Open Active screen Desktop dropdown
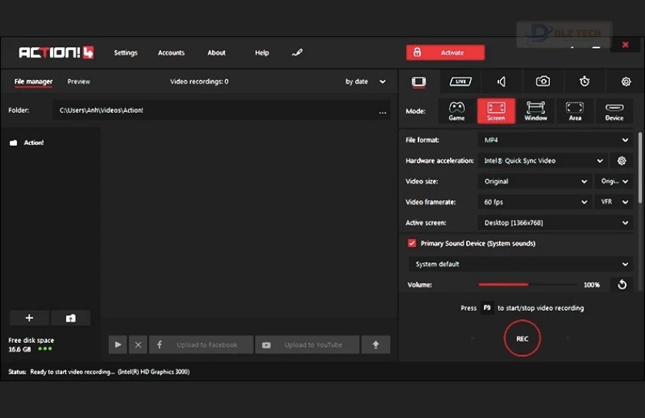This screenshot has width=645, height=418. click(x=555, y=222)
